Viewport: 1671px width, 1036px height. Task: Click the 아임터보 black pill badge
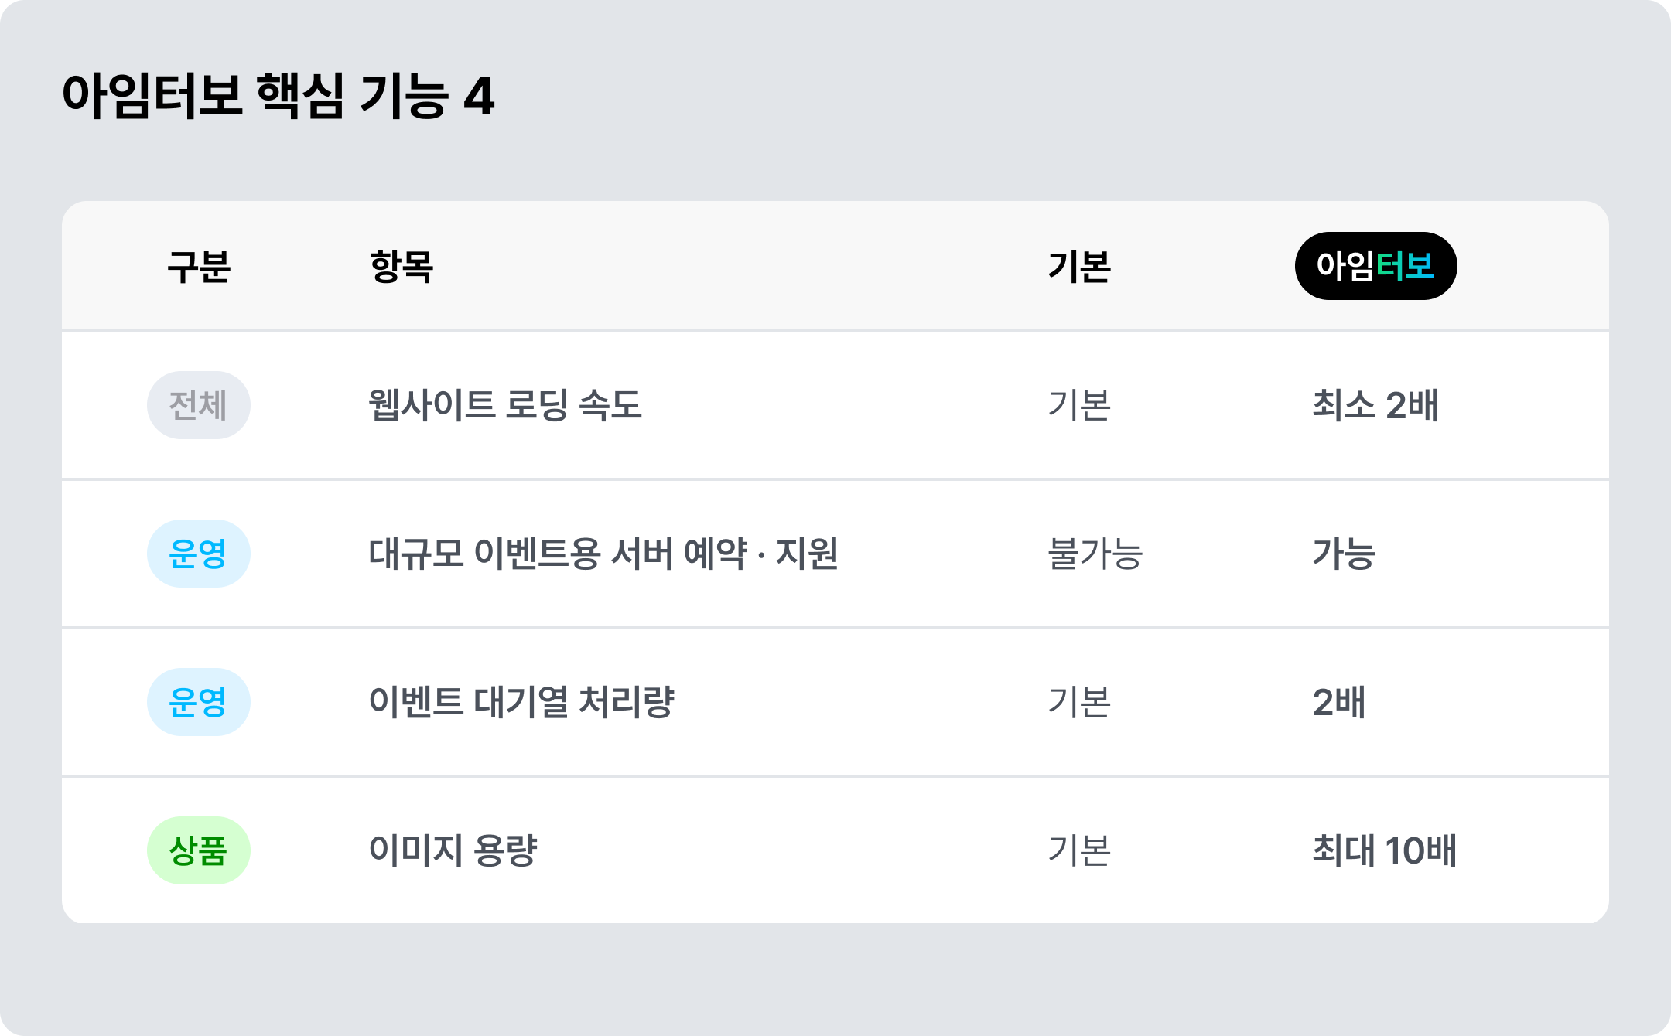[x=1375, y=266]
